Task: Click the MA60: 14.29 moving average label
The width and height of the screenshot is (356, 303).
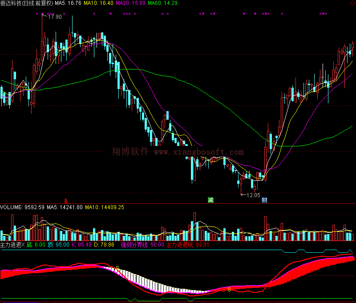Action: (x=162, y=3)
